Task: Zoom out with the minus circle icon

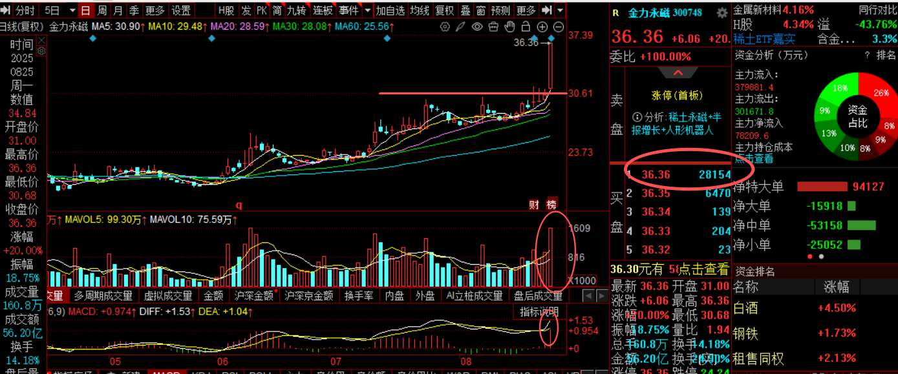Action: [558, 26]
